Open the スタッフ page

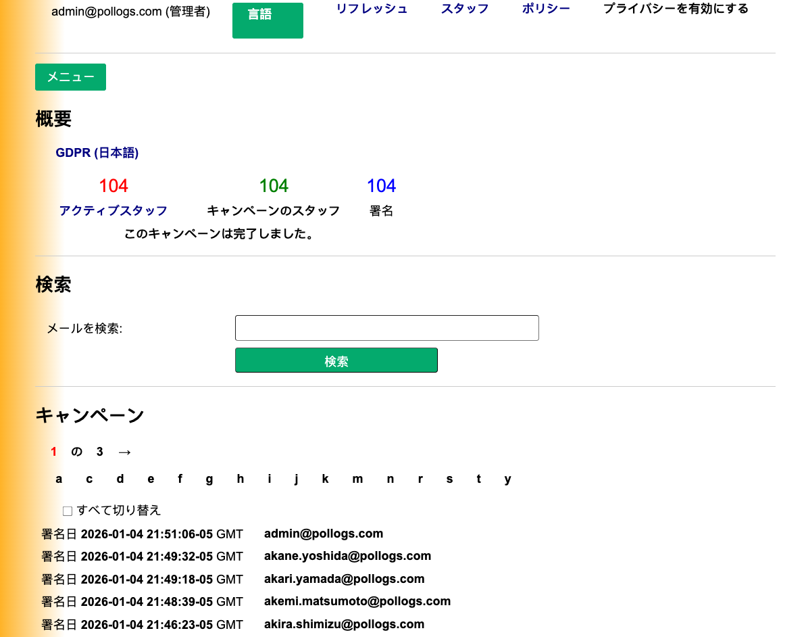pos(464,8)
